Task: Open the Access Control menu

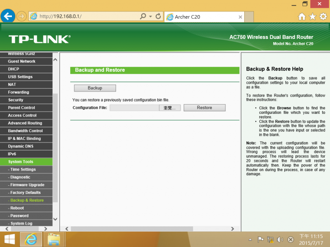Action: coord(26,115)
